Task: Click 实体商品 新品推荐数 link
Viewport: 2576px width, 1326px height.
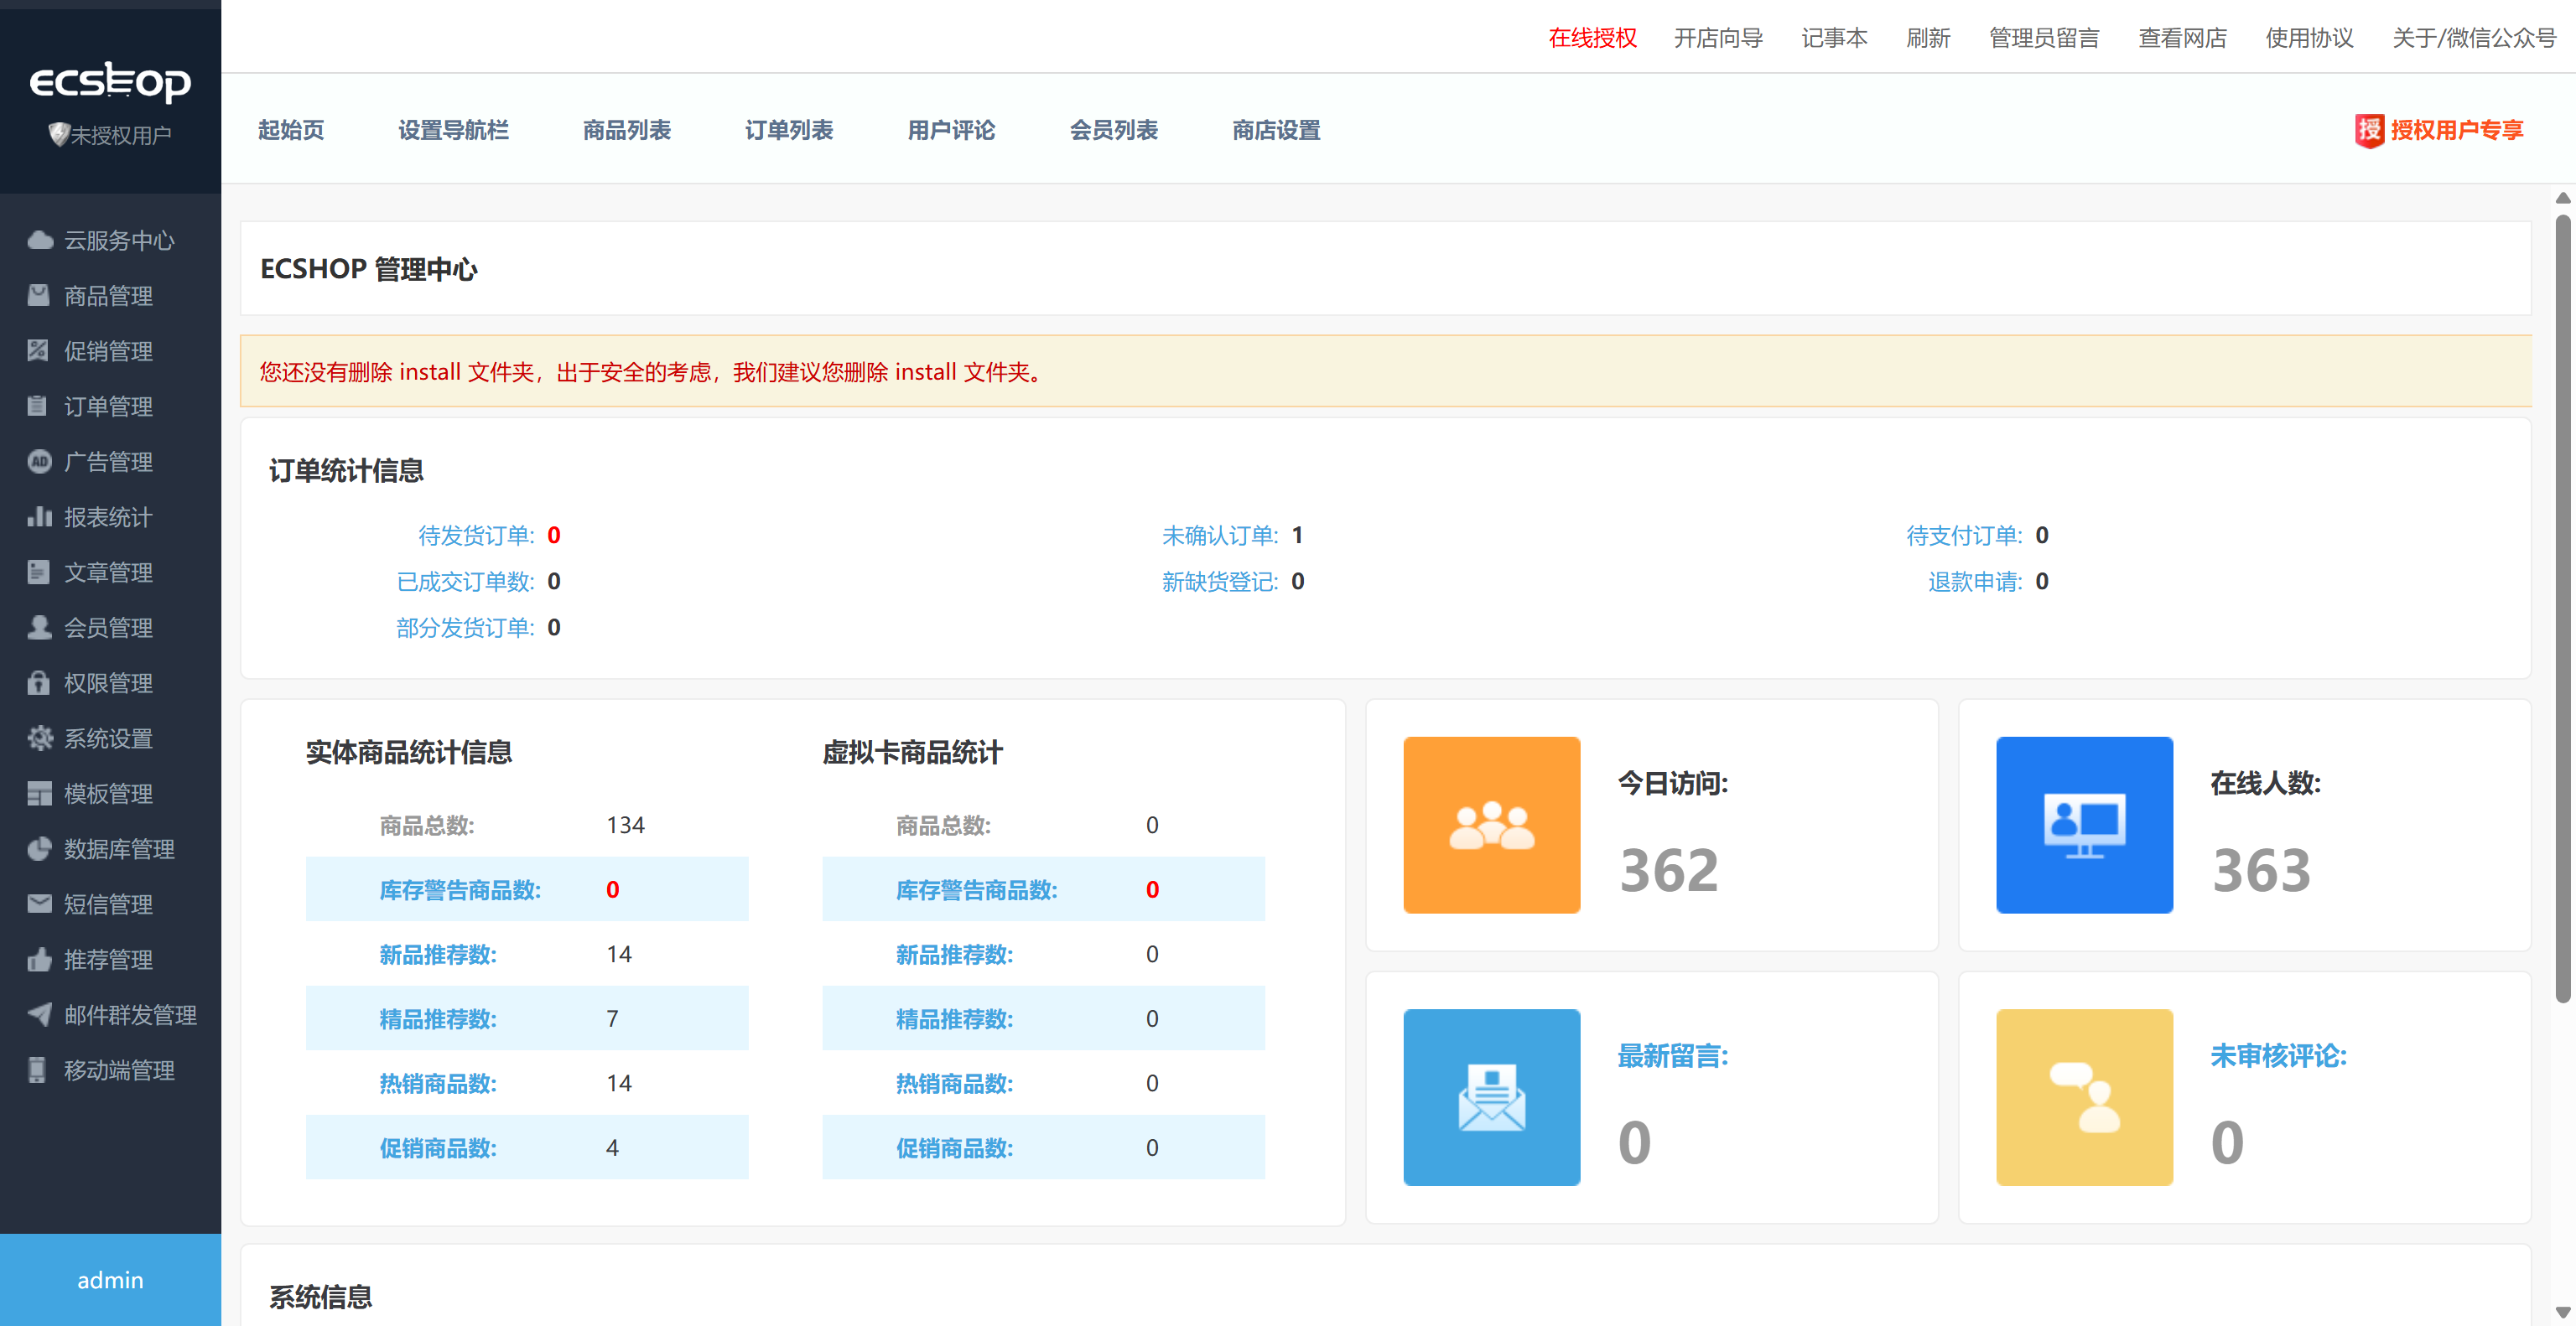Action: tap(438, 955)
